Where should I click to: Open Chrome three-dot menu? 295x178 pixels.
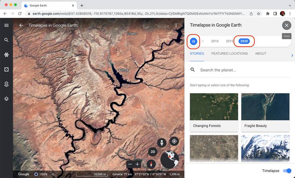tap(290, 14)
